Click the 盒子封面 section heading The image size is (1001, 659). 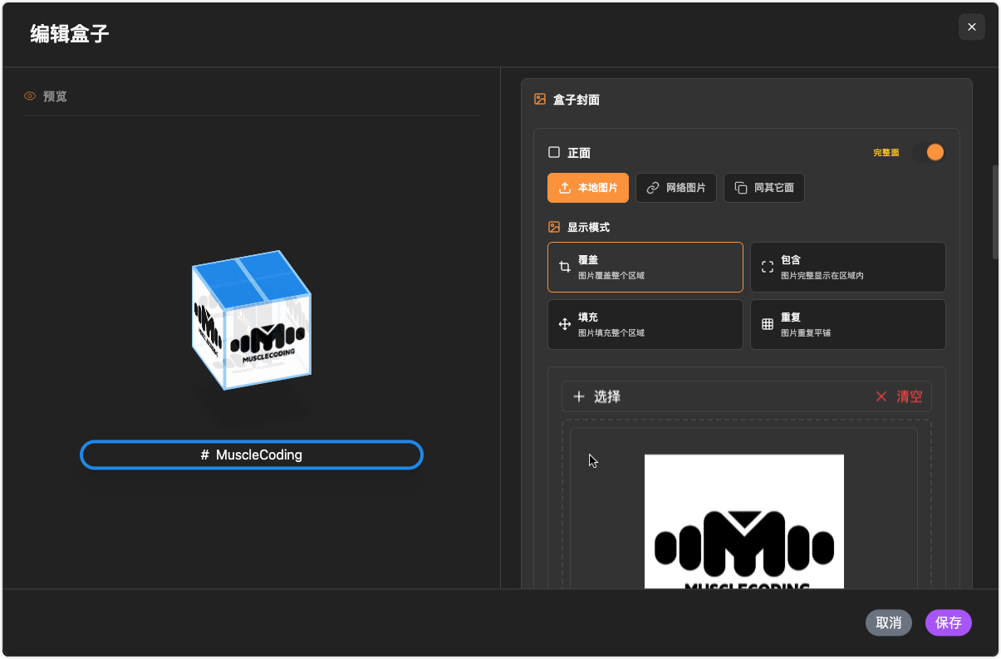click(x=577, y=100)
